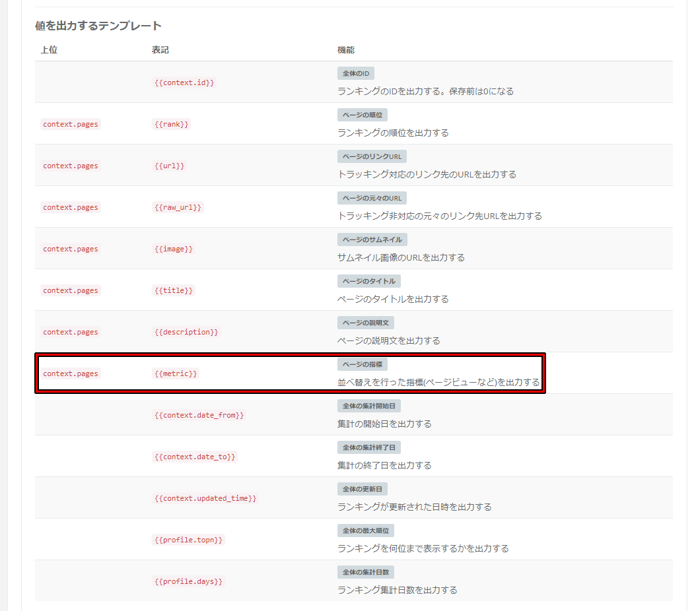This screenshot has width=696, height=611.
Task: Select the {{url}} code snippet
Action: tap(169, 166)
